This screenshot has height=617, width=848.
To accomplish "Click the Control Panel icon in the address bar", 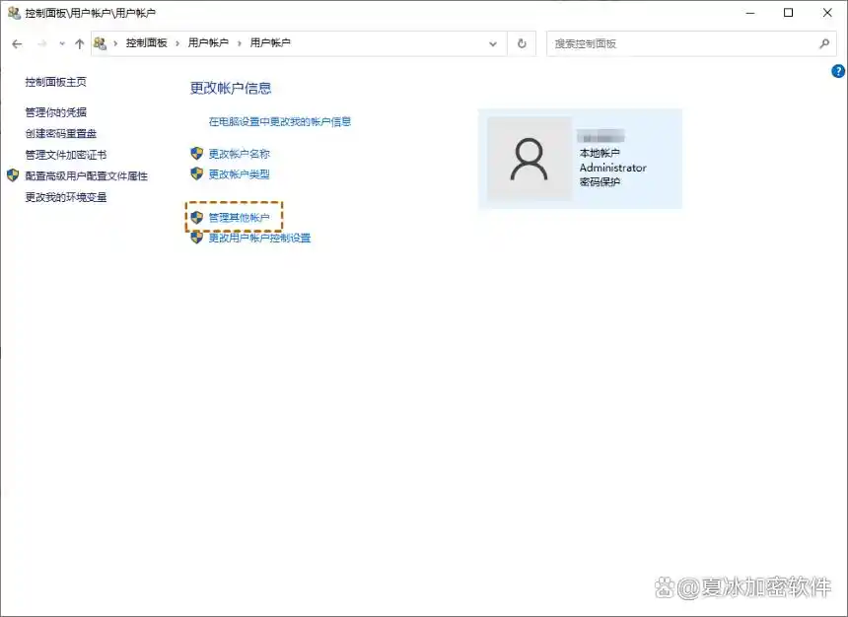I will pyautogui.click(x=100, y=43).
